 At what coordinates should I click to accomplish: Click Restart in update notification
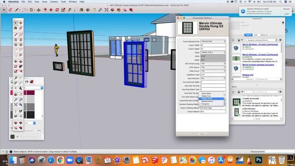(x=286, y=9)
